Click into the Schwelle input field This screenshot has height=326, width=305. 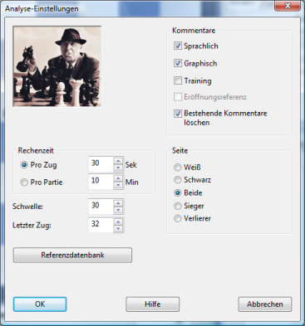(101, 207)
